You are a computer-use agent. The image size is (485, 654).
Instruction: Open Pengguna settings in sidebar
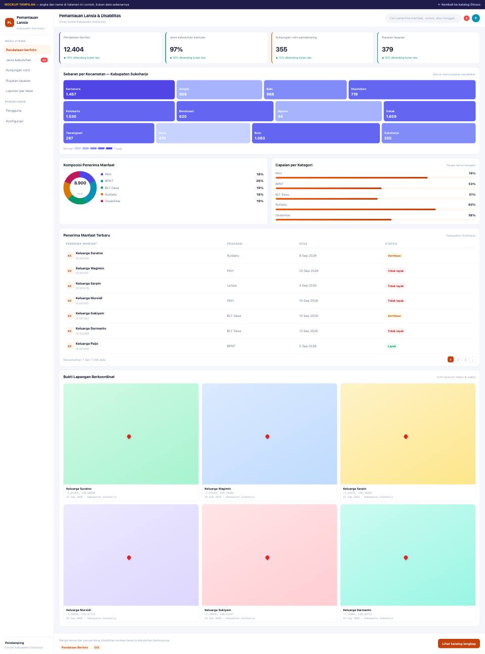tap(27, 111)
